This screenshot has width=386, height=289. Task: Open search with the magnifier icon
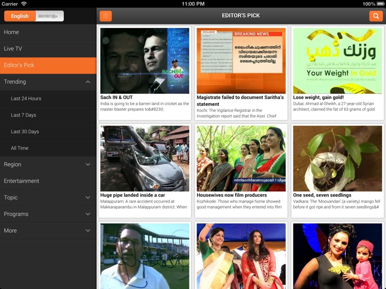[376, 16]
